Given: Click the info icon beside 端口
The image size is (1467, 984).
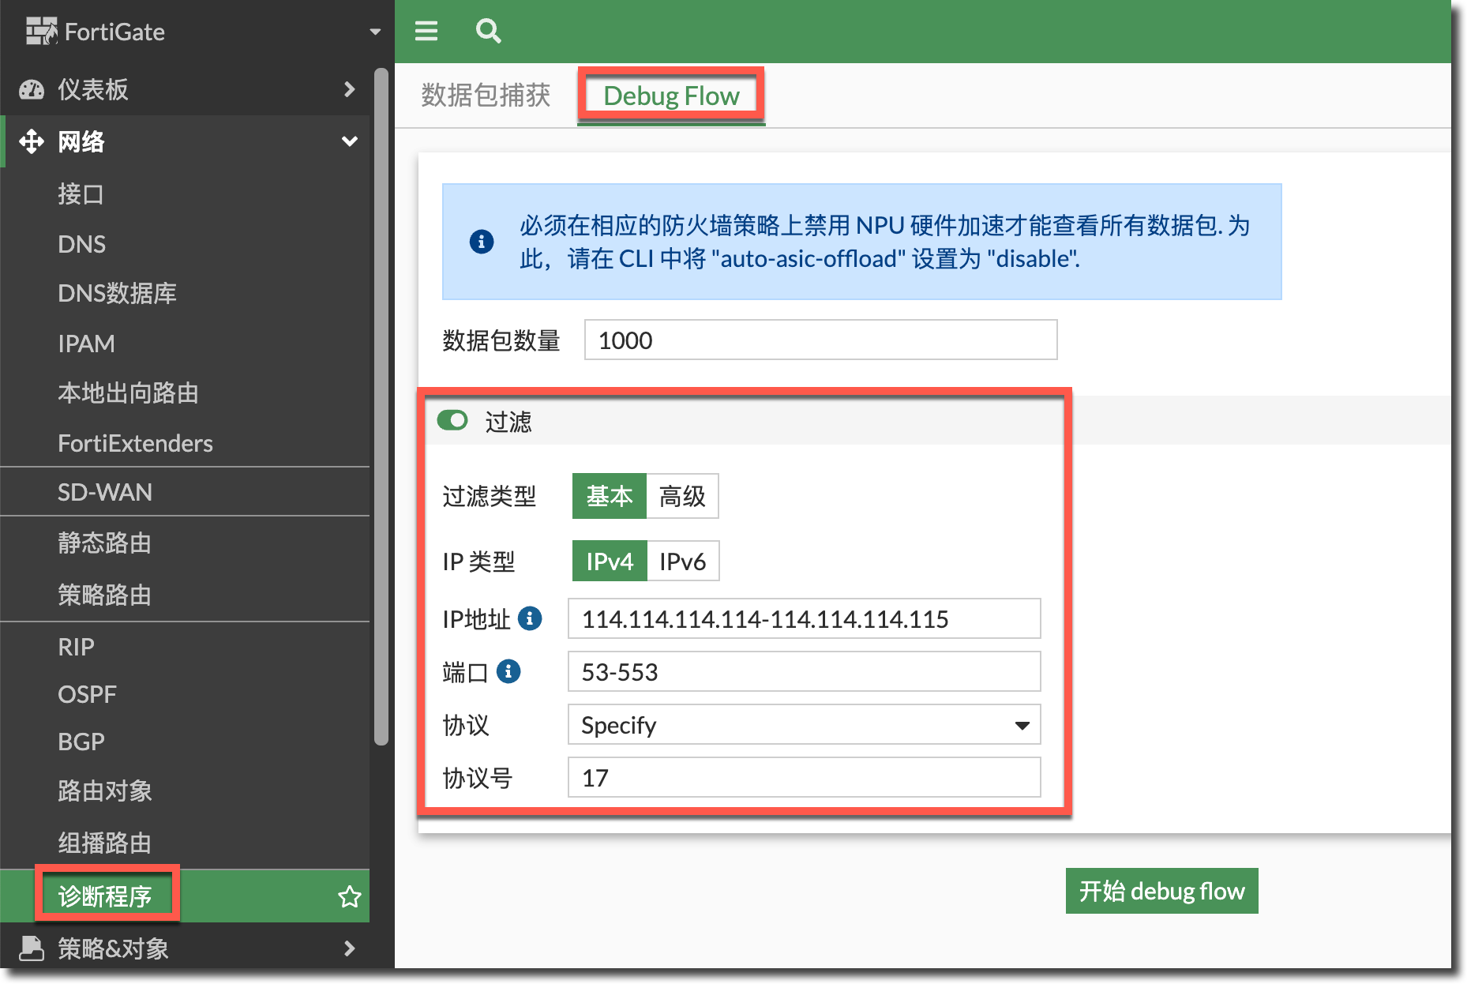Looking at the screenshot, I should [x=508, y=671].
